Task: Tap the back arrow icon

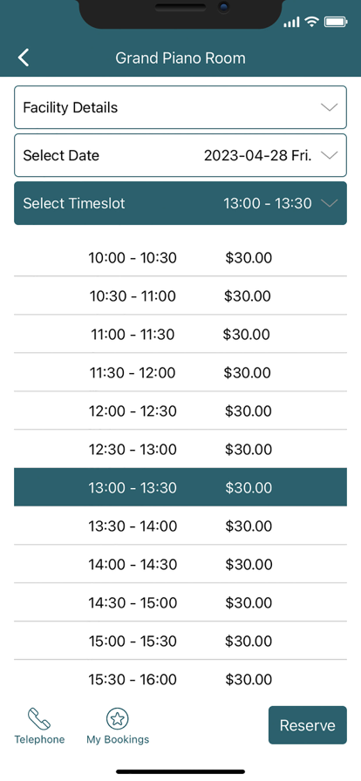Action: tap(24, 58)
